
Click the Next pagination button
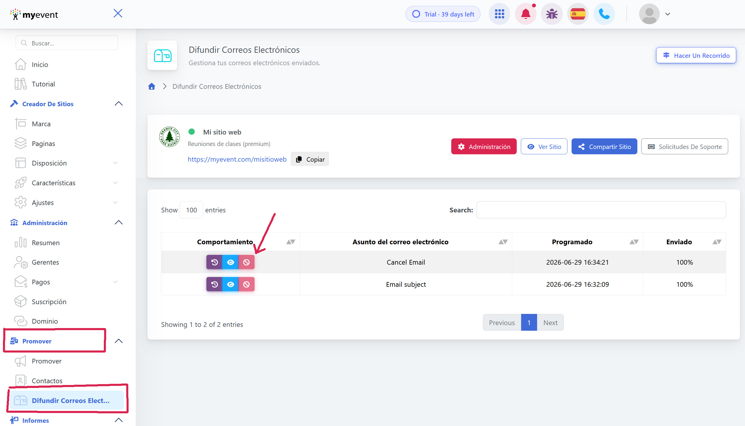point(550,323)
